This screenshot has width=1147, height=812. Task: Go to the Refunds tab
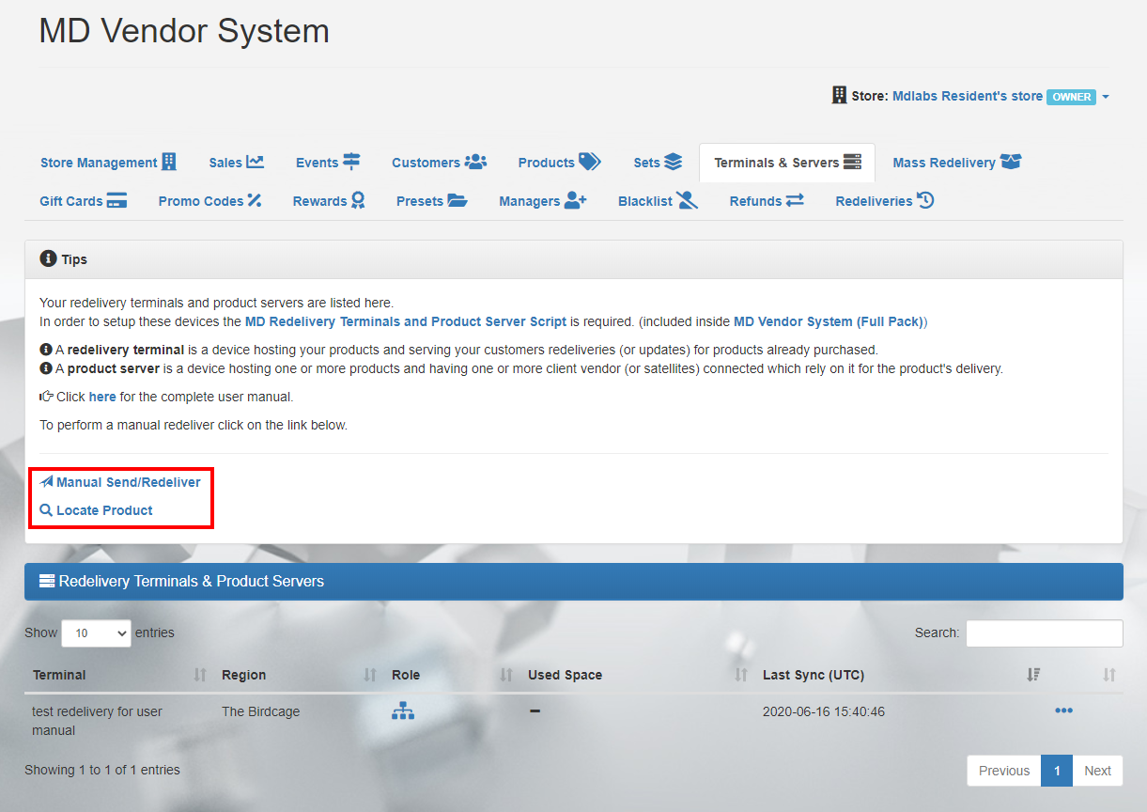pyautogui.click(x=767, y=201)
